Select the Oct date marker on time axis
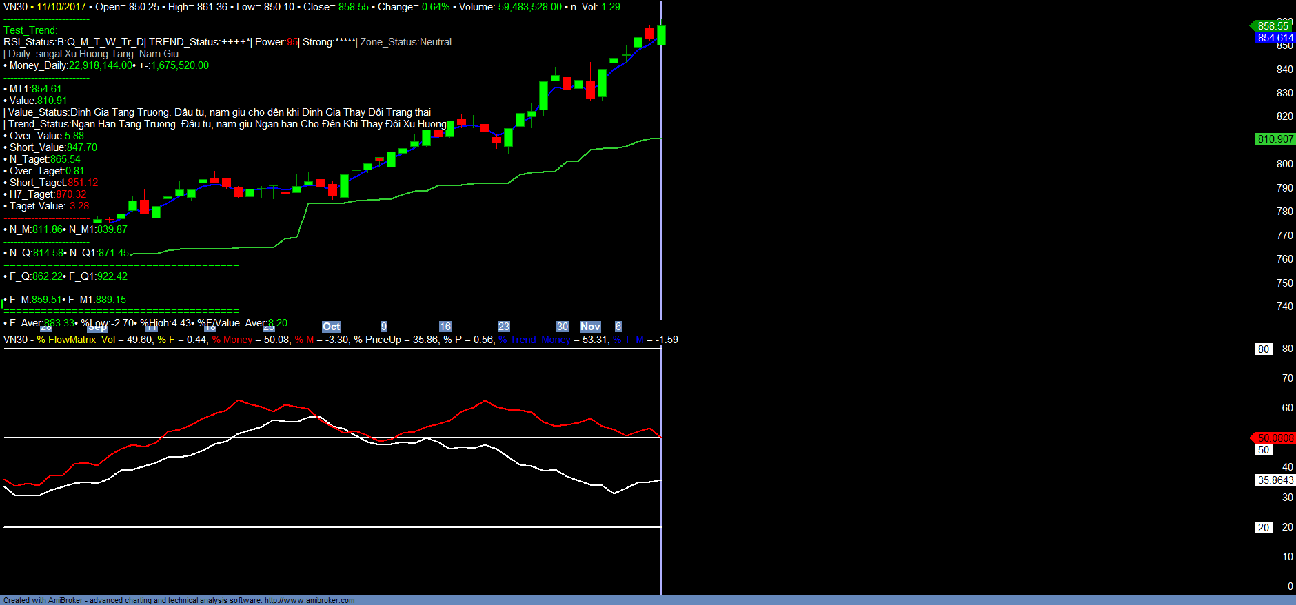The image size is (1296, 605). [331, 327]
